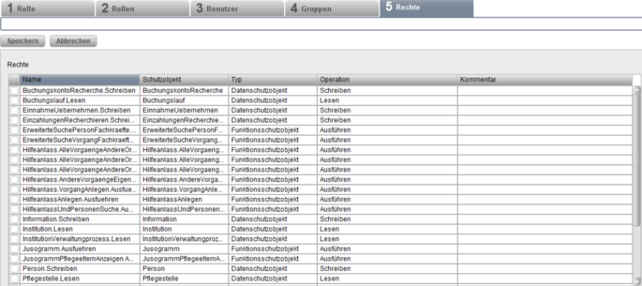Click Schutzobjekt cell BuchungskontoRecherche
Viewport: 642px width, 286px height.
pos(184,90)
